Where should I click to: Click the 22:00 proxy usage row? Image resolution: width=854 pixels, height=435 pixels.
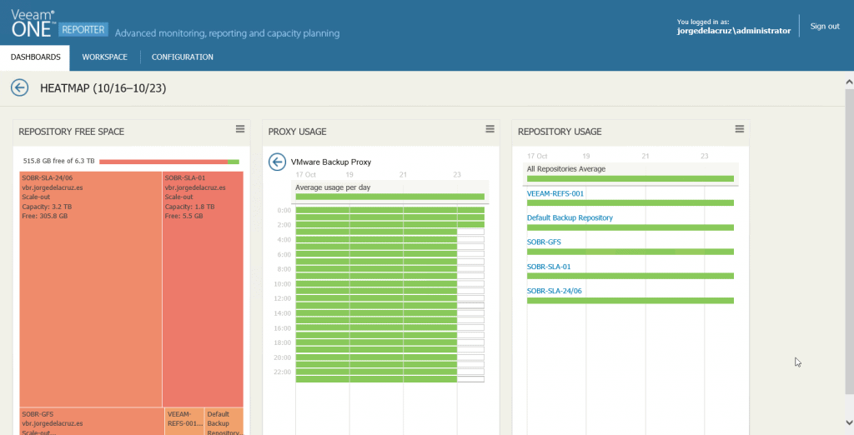[390, 372]
